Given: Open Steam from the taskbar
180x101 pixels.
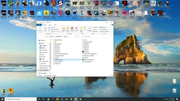Looking at the screenshot, I should pos(62,99).
